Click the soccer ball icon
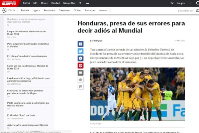The height and width of the screenshot is (133, 199). pos(4,10)
